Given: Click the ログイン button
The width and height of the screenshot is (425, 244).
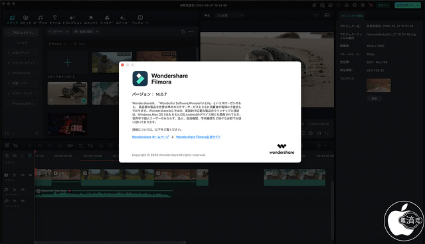Looking at the screenshot, I should point(383,5).
